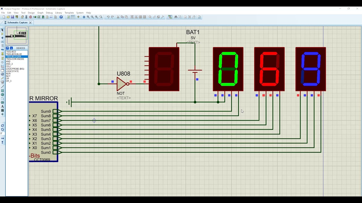Select the Text Script tool
Screen dimensions: 362x203
pos(2,46)
